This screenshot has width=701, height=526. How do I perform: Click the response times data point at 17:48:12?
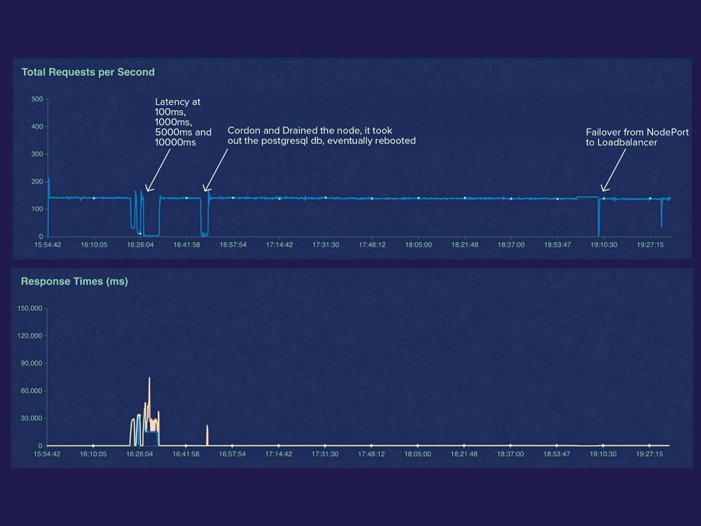point(371,446)
